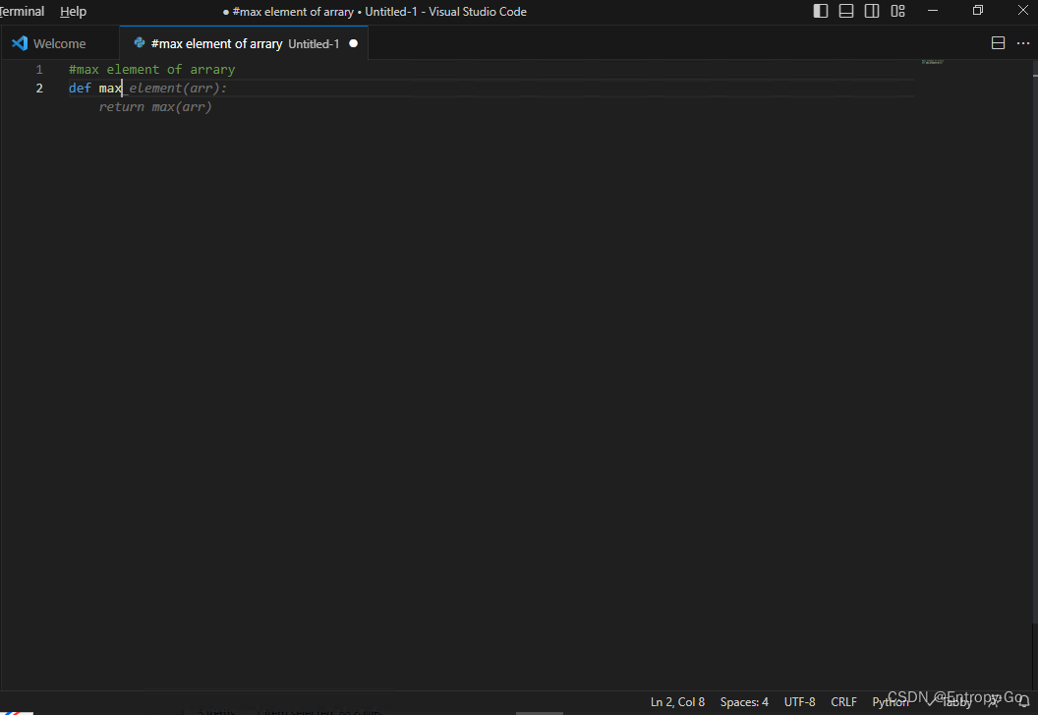Click the Copilot status icon in status bar

coord(995,701)
